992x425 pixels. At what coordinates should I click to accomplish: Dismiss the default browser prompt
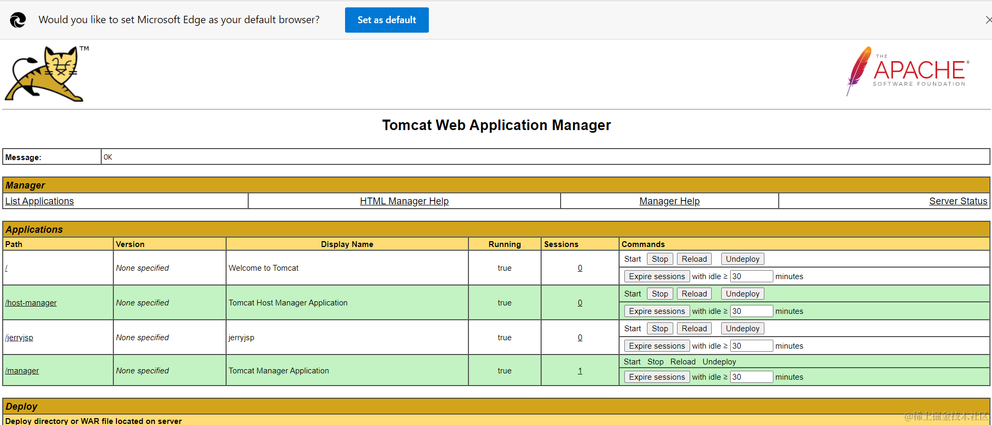coord(988,20)
